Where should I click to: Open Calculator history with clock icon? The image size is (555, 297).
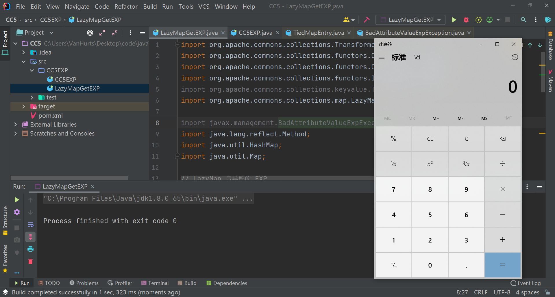(x=515, y=57)
